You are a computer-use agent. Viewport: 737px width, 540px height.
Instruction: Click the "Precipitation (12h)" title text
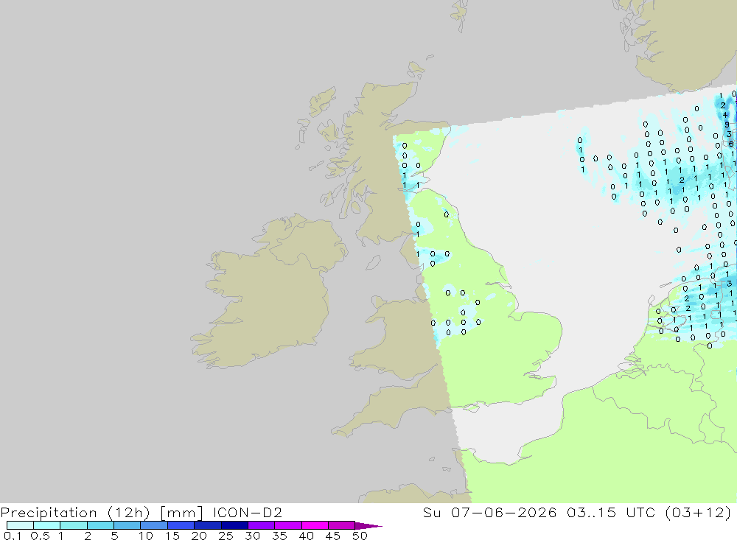tap(75, 512)
